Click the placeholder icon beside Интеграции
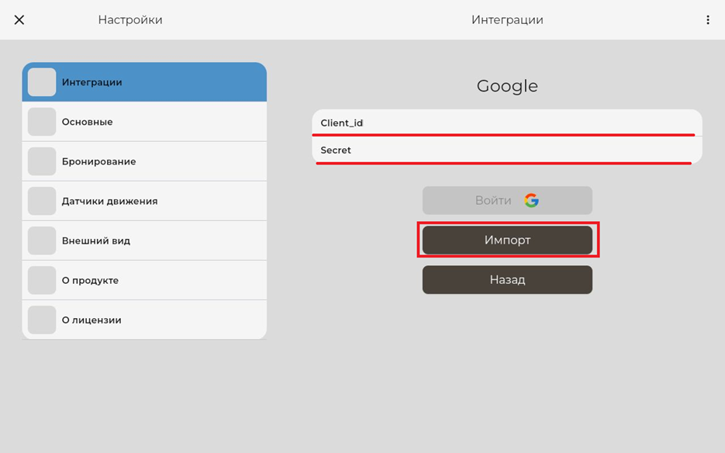 [x=42, y=82]
